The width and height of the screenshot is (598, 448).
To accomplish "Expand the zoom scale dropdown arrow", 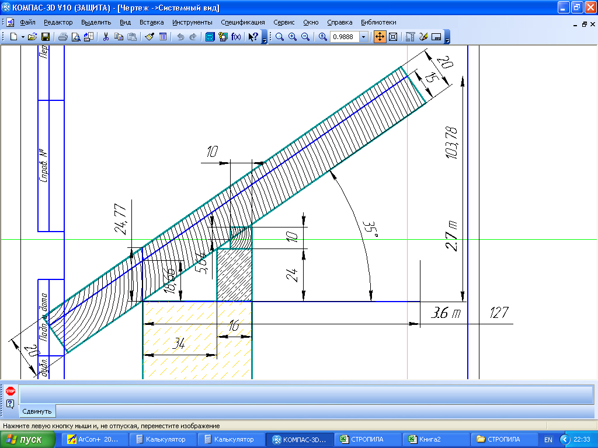I will (x=364, y=37).
